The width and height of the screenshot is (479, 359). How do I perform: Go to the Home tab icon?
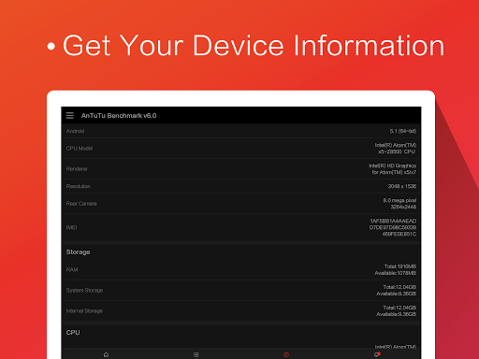106,354
